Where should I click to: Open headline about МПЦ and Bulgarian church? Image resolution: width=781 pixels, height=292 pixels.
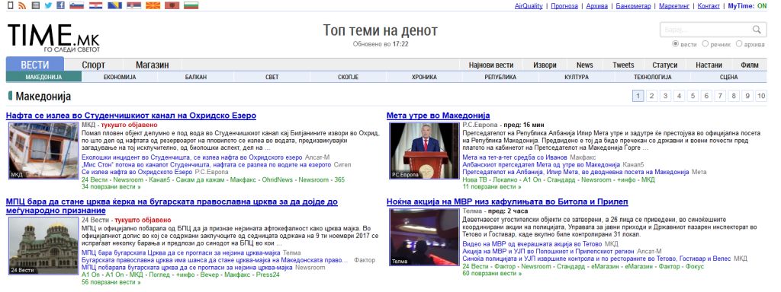tap(172, 206)
